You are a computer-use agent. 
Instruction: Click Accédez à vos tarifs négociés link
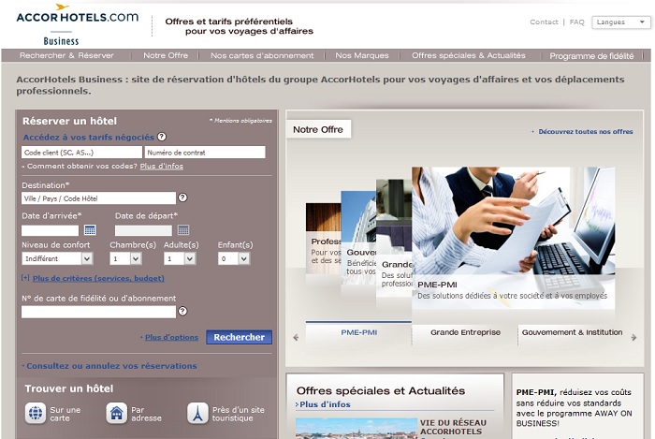pos(89,137)
